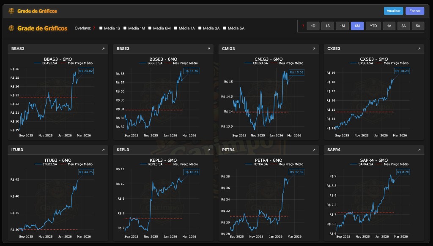This screenshot has height=246, width=433.
Task: Switch charts to the 3A period
Action: point(404,26)
